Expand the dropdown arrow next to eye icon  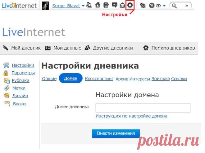164,6
